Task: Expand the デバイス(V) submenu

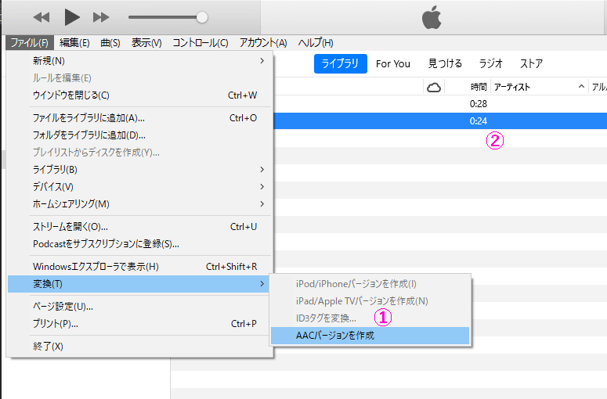Action: coord(139,187)
